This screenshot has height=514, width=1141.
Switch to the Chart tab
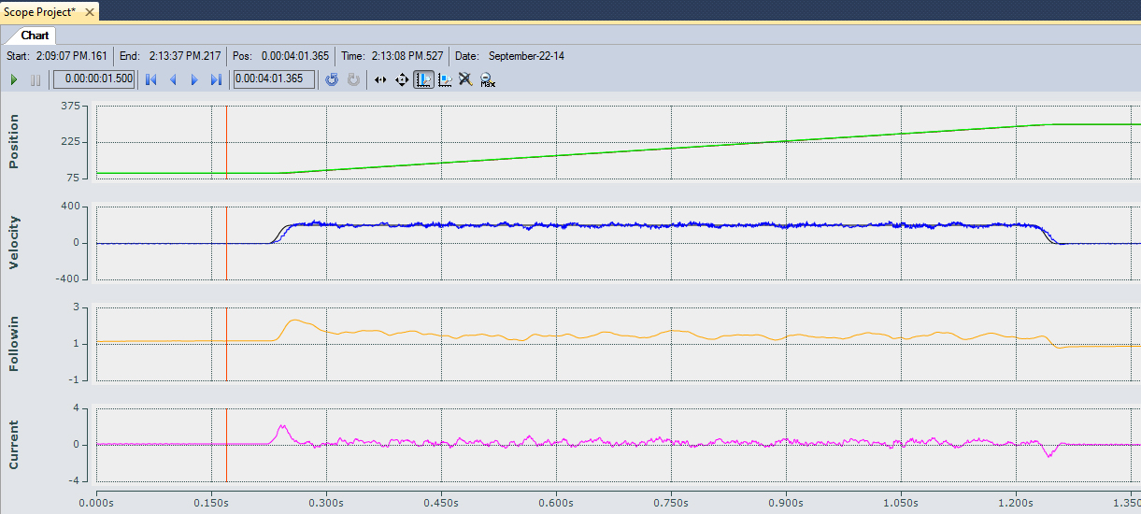click(x=36, y=36)
